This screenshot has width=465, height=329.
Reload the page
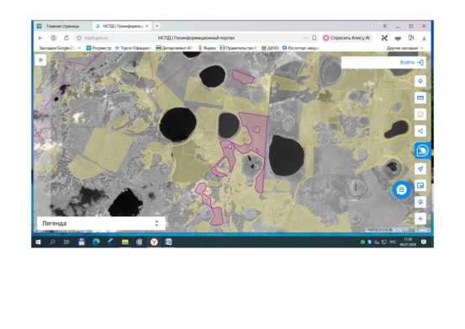click(66, 38)
